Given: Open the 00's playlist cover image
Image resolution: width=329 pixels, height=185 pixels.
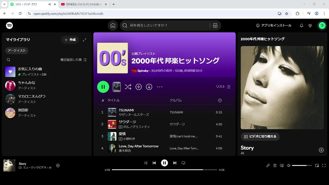Looking at the screenshot, I should [113, 58].
